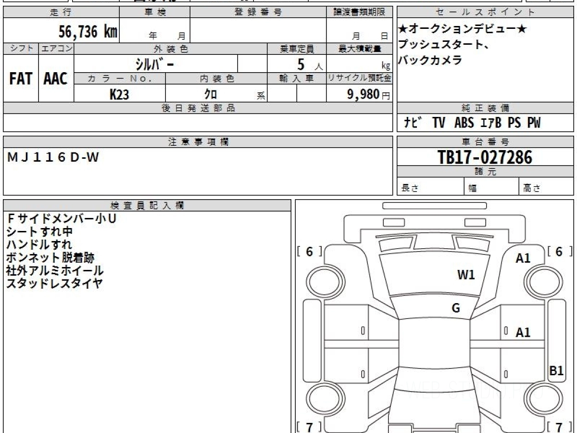Select the PS equipment entry

[x=514, y=123]
